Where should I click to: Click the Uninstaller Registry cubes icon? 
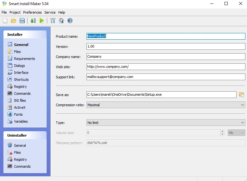tap(10, 159)
